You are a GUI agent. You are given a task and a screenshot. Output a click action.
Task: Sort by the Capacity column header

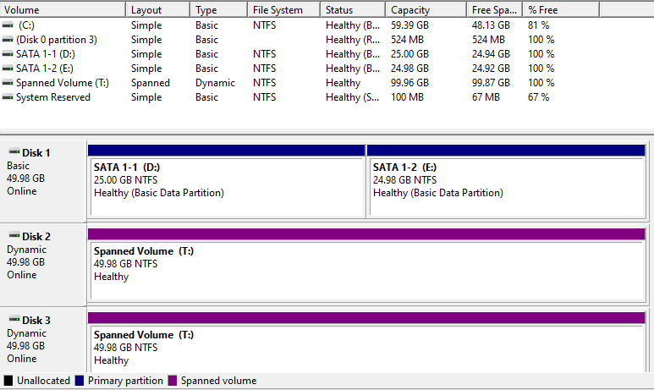click(x=426, y=9)
